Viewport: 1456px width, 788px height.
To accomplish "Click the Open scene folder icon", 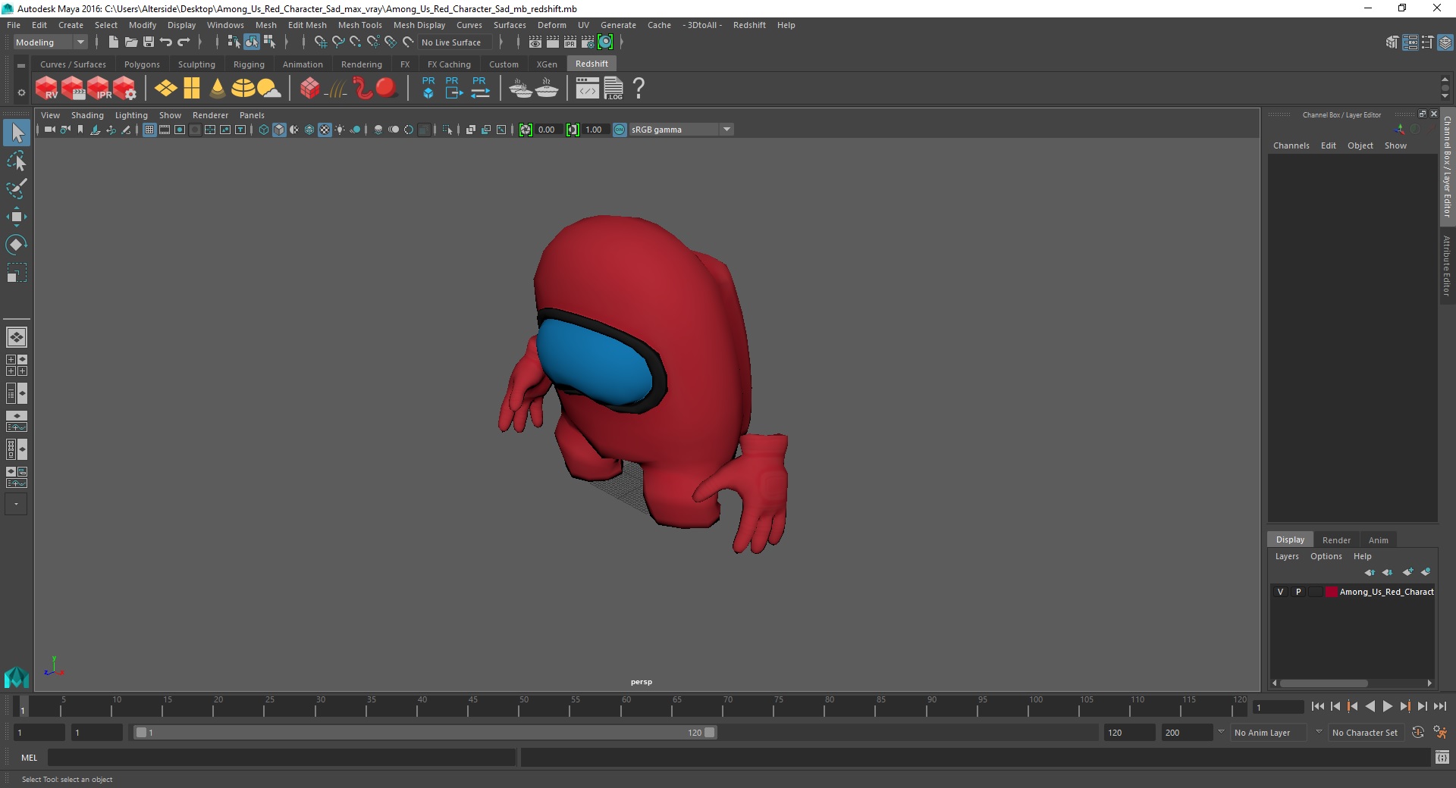I will coord(131,42).
